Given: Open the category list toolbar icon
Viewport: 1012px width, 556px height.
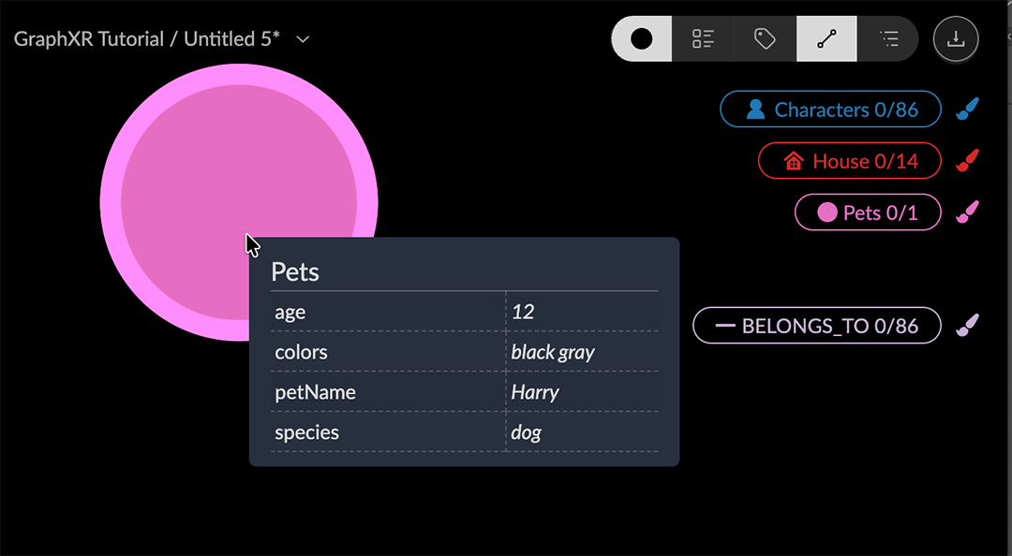Looking at the screenshot, I should click(702, 38).
